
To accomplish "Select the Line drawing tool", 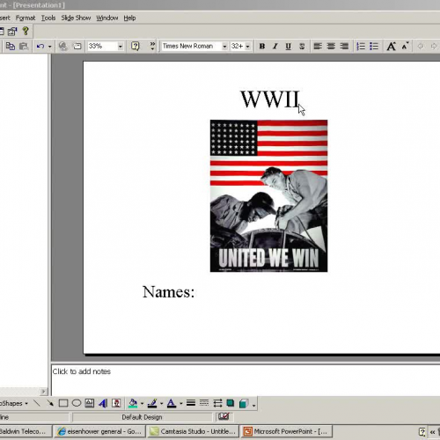I will pos(37,403).
